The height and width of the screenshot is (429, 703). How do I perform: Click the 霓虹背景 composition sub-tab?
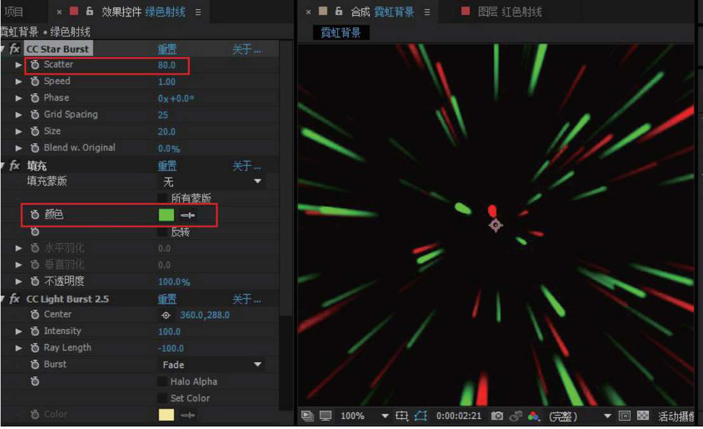click(341, 33)
